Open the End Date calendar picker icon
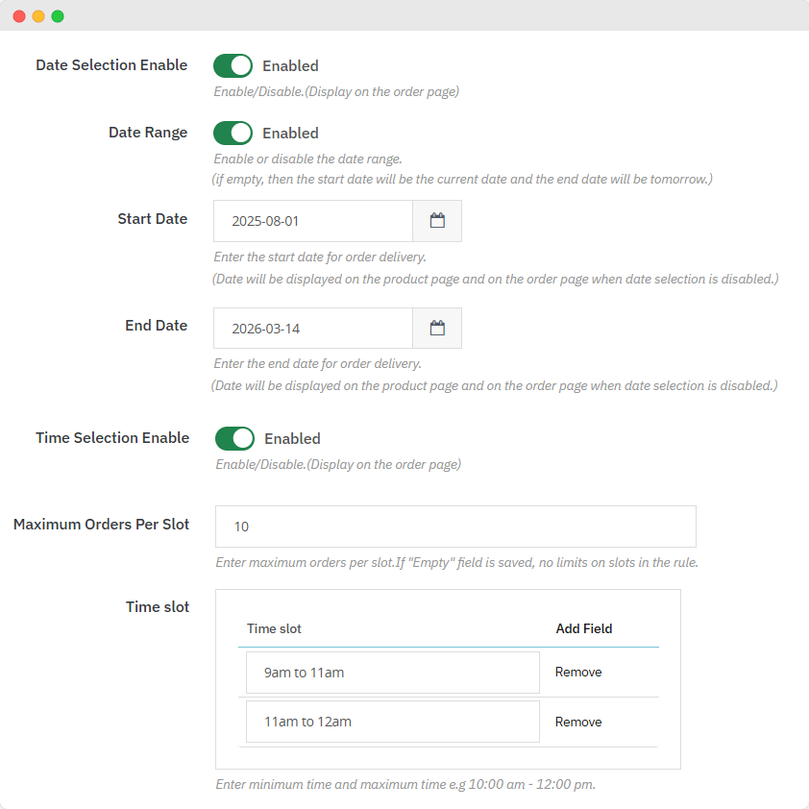The width and height of the screenshot is (809, 809). (437, 329)
